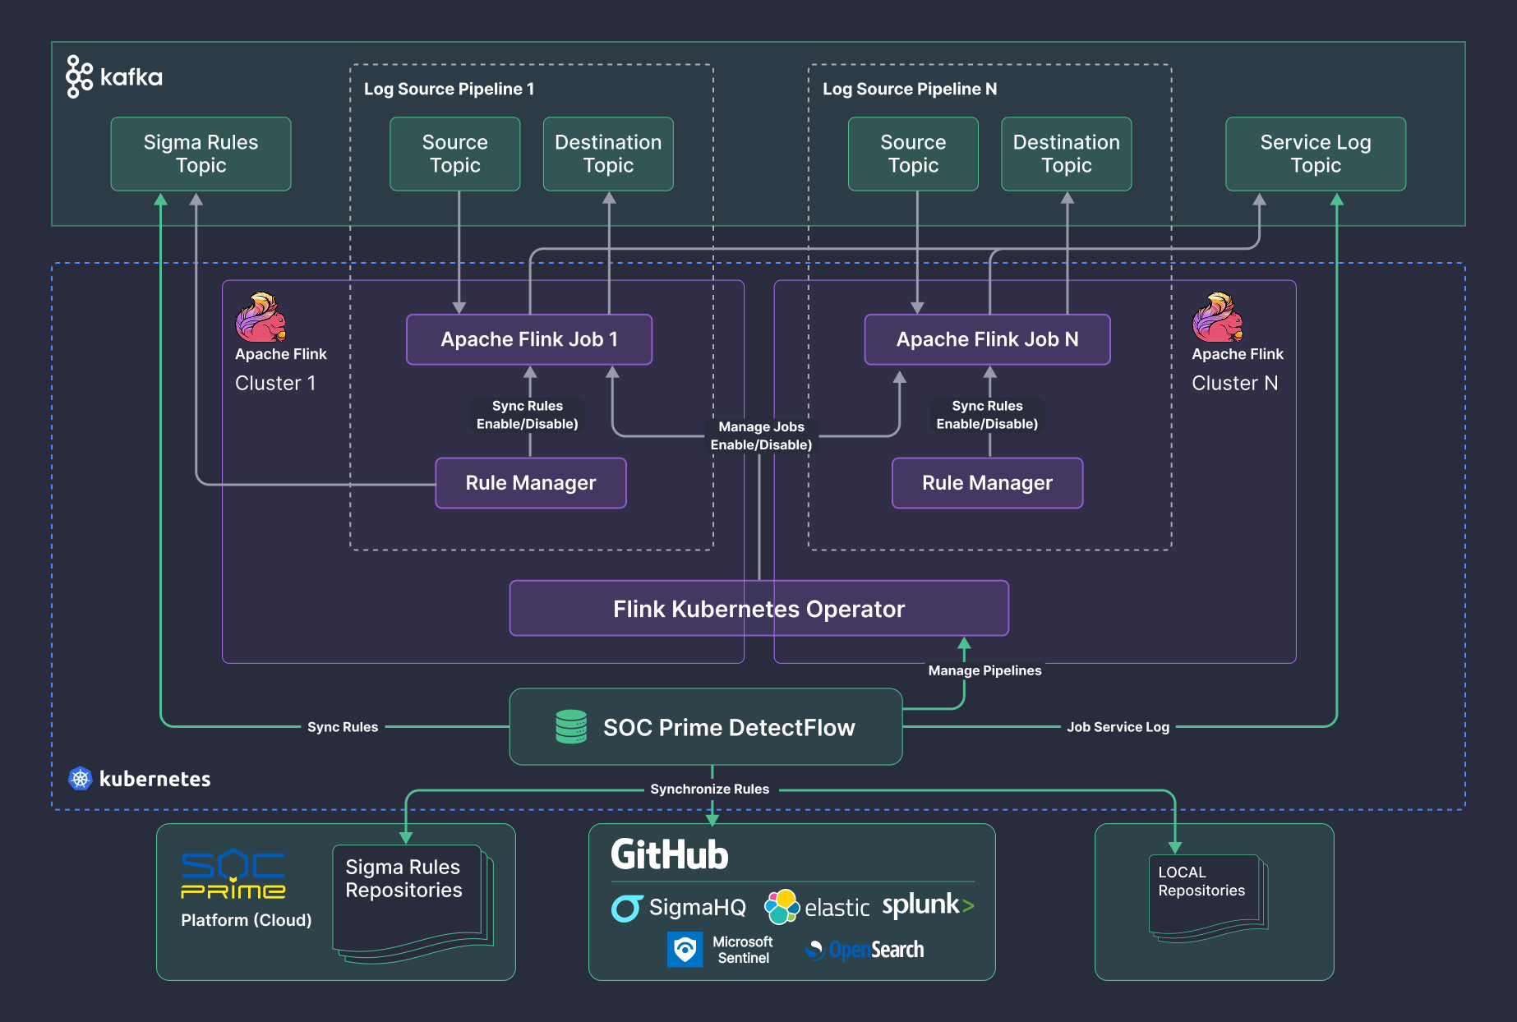1517x1022 pixels.
Task: Select the Flink Kubernetes Operator box
Action: coord(759,609)
